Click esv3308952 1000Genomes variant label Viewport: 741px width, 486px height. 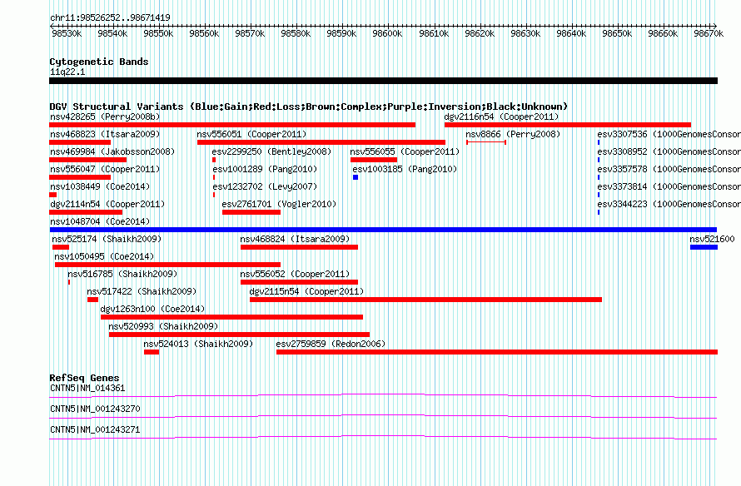pos(669,151)
